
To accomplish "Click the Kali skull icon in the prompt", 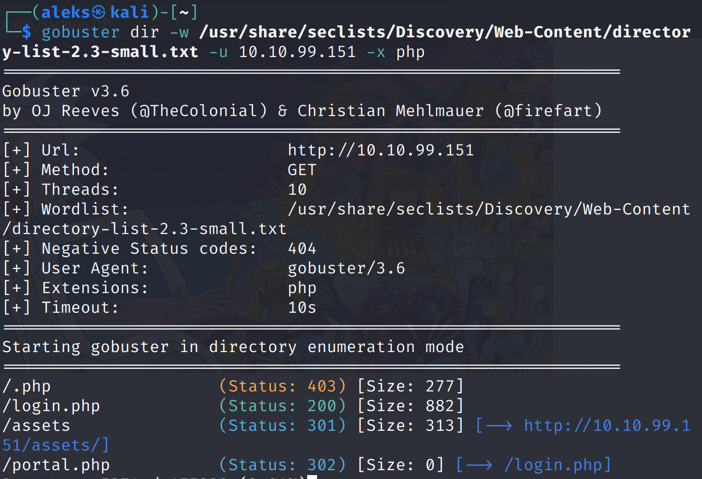I will pos(98,12).
